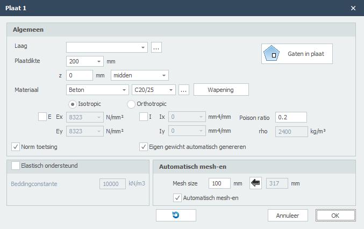Uncheck Eigen gewicht automatisch genereren
Image resolution: width=364 pixels, height=229 pixels.
144,147
